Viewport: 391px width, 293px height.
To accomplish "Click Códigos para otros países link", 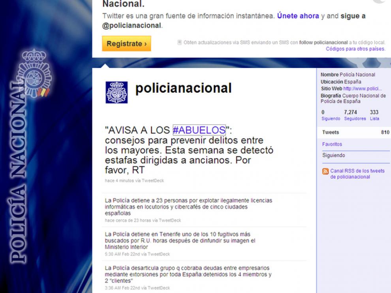I will [x=355, y=49].
